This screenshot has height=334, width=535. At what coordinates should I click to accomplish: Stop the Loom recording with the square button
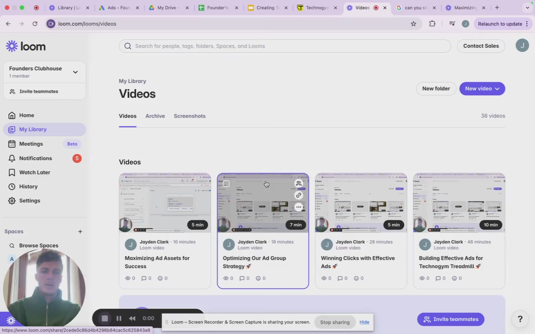click(105, 318)
